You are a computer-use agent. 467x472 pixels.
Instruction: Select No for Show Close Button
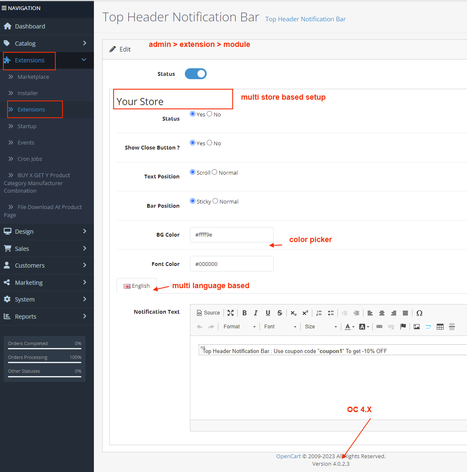coord(210,143)
